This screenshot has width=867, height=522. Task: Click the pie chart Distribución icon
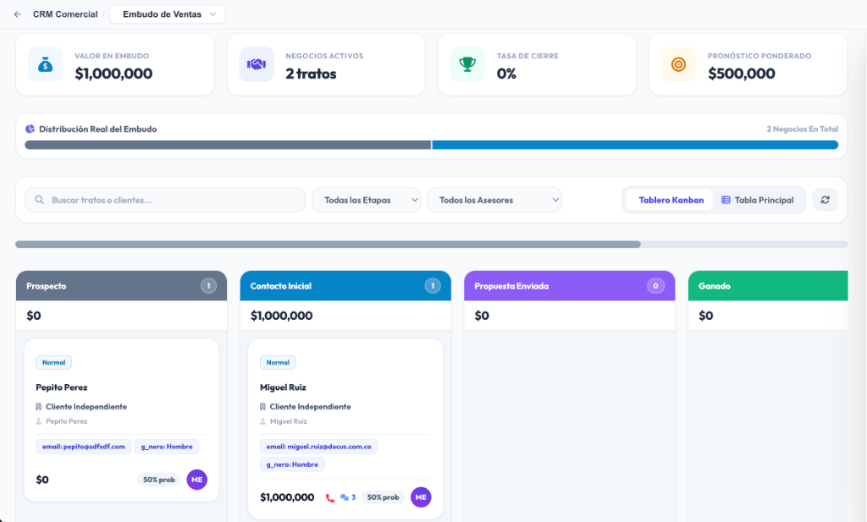pos(30,129)
